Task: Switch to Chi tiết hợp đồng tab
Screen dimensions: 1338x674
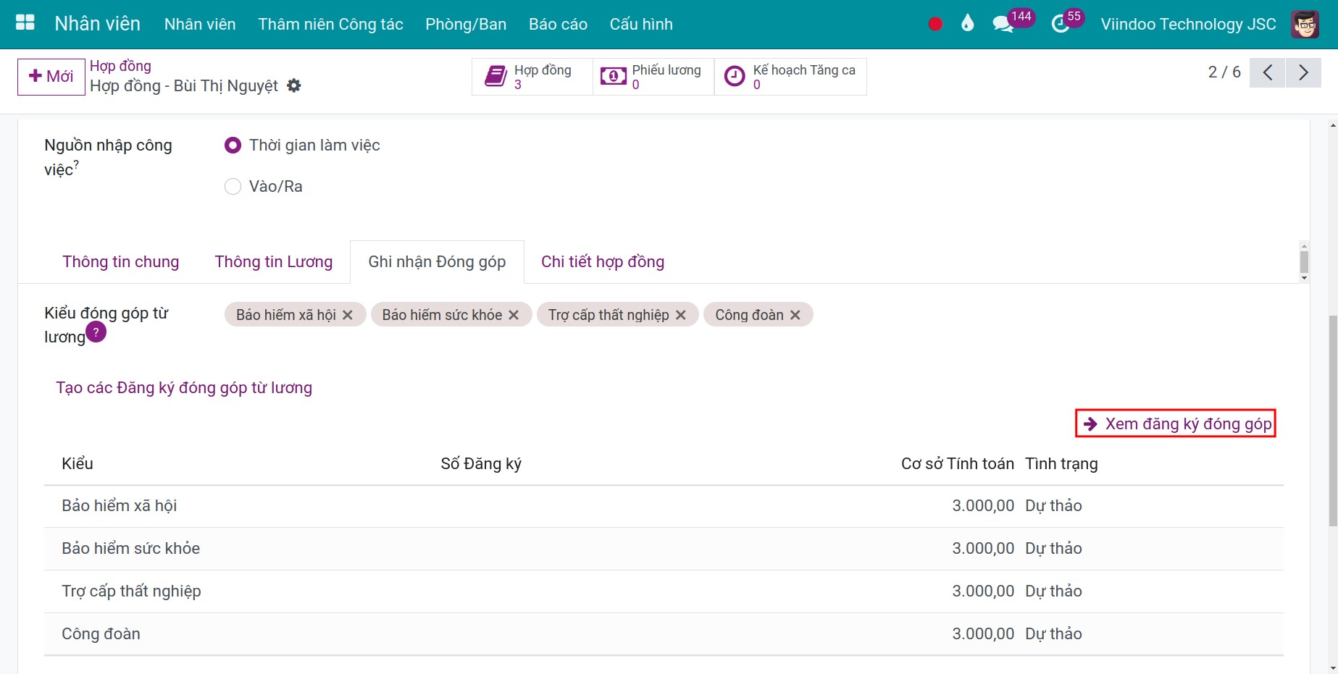Action: [603, 262]
